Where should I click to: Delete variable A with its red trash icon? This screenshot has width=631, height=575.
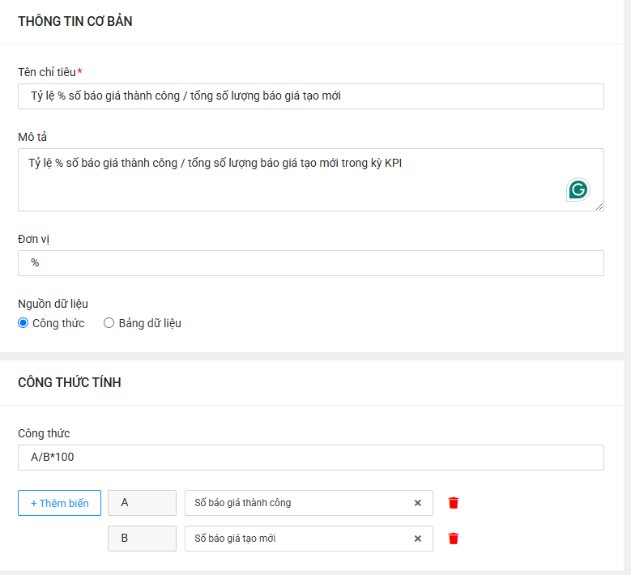click(454, 503)
